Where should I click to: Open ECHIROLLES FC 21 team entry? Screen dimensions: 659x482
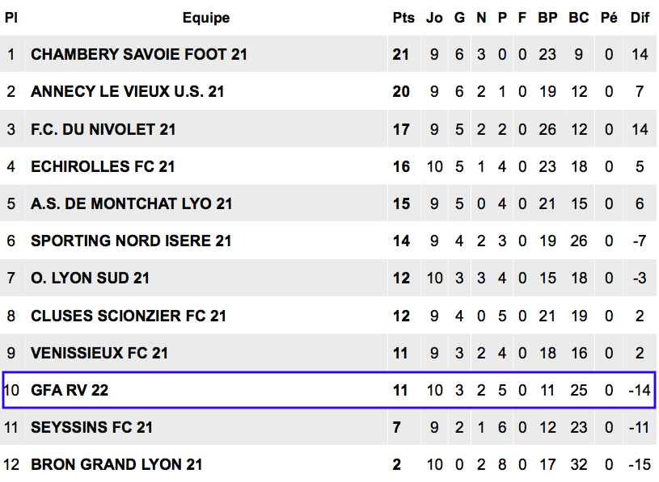click(x=103, y=166)
